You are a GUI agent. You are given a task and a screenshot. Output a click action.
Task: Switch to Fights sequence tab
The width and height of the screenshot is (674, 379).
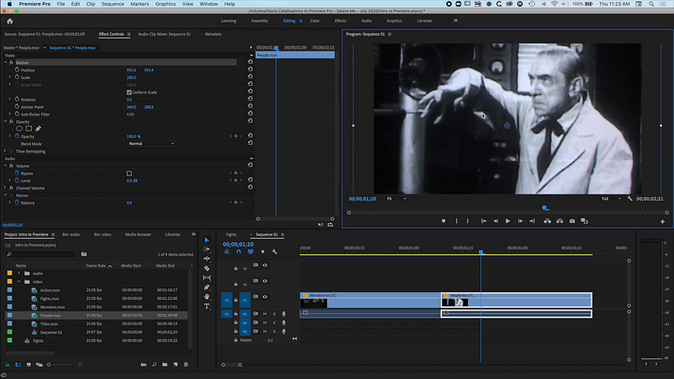point(232,235)
